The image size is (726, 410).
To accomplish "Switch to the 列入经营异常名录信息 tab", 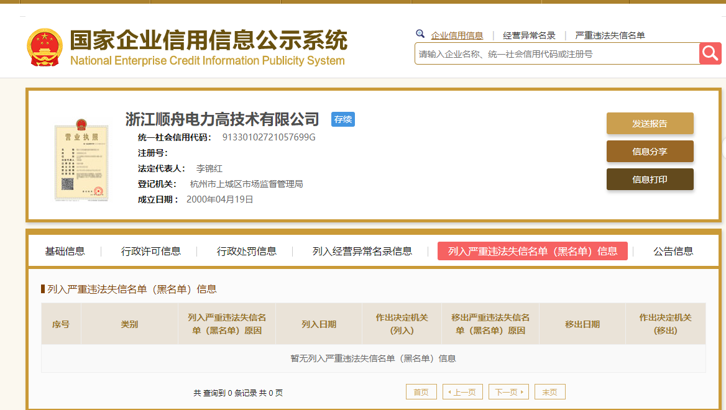I will pos(362,251).
